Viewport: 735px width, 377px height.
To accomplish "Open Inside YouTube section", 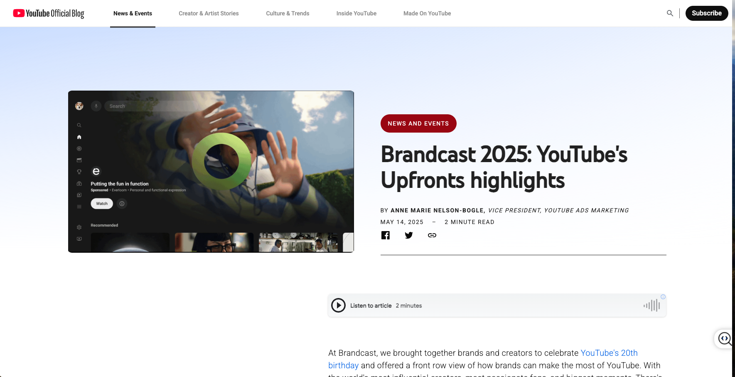I will 356,13.
